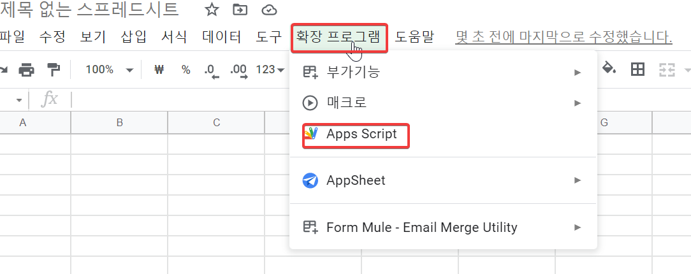Image resolution: width=691 pixels, height=274 pixels.
Task: Check the cloud save status icon
Action: 269,10
